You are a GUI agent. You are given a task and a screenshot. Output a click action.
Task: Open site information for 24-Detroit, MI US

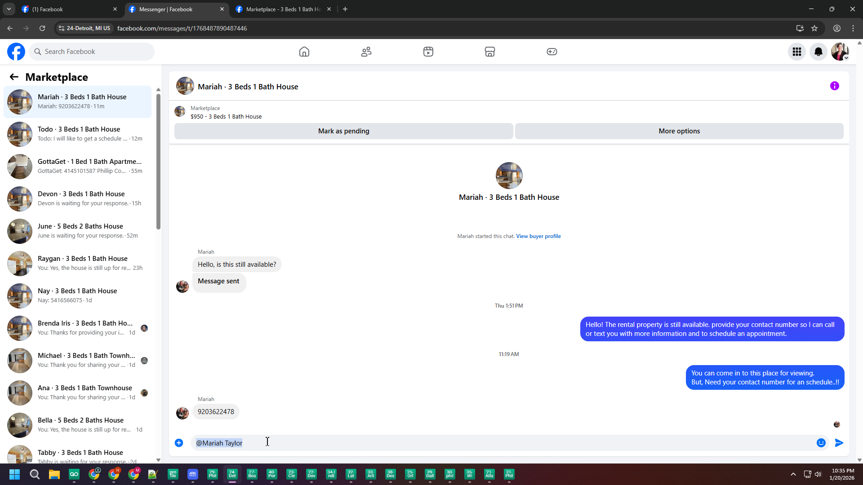pos(85,28)
